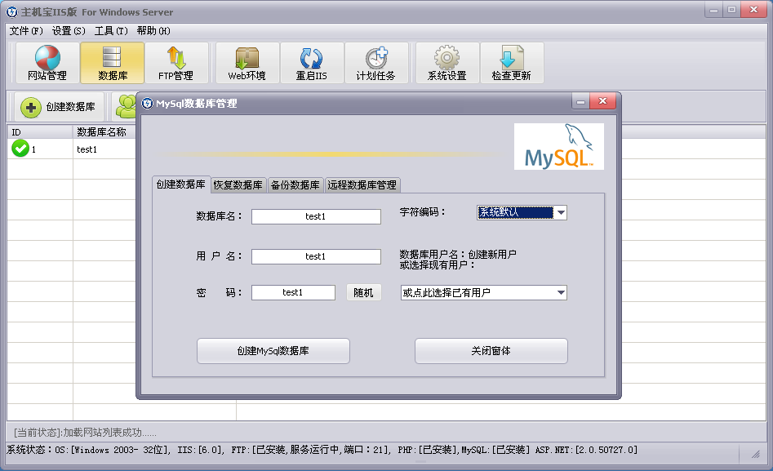This screenshot has height=471, width=773.
Task: Switch to the 远程数据库管理 tab
Action: 362,185
